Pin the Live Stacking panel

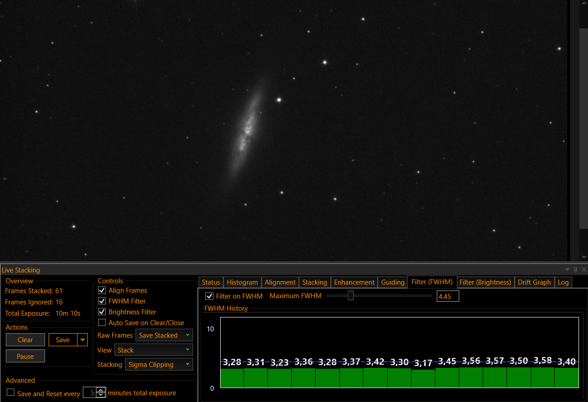point(575,270)
